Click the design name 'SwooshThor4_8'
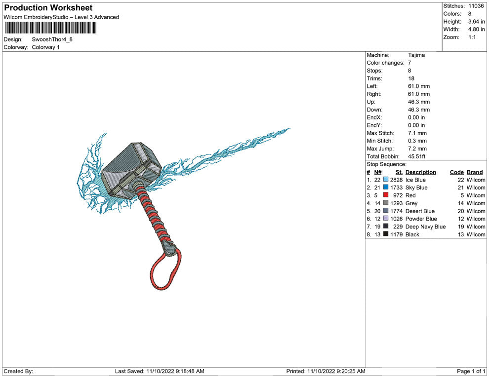This screenshot has width=489, height=376. (x=52, y=39)
